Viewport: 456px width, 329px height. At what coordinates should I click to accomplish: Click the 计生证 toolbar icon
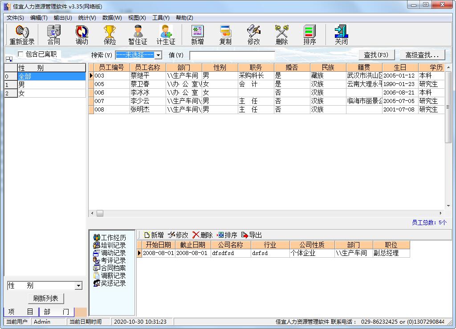(166, 35)
